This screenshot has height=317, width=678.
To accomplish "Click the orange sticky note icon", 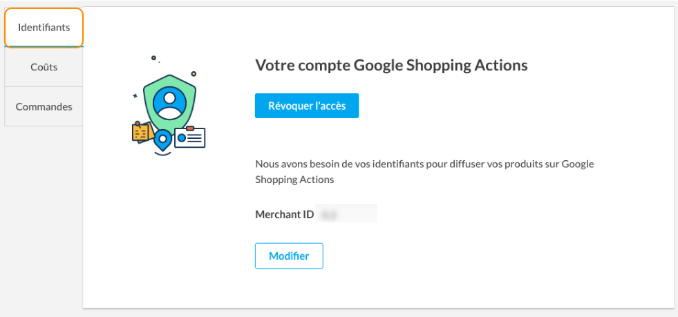I will (141, 132).
